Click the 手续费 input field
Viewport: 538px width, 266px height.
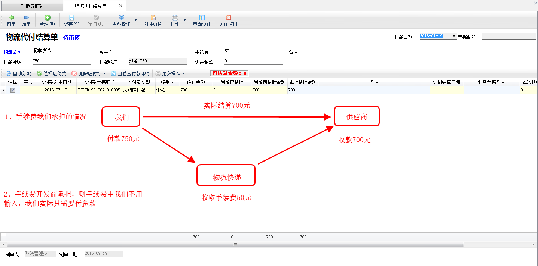pos(253,51)
